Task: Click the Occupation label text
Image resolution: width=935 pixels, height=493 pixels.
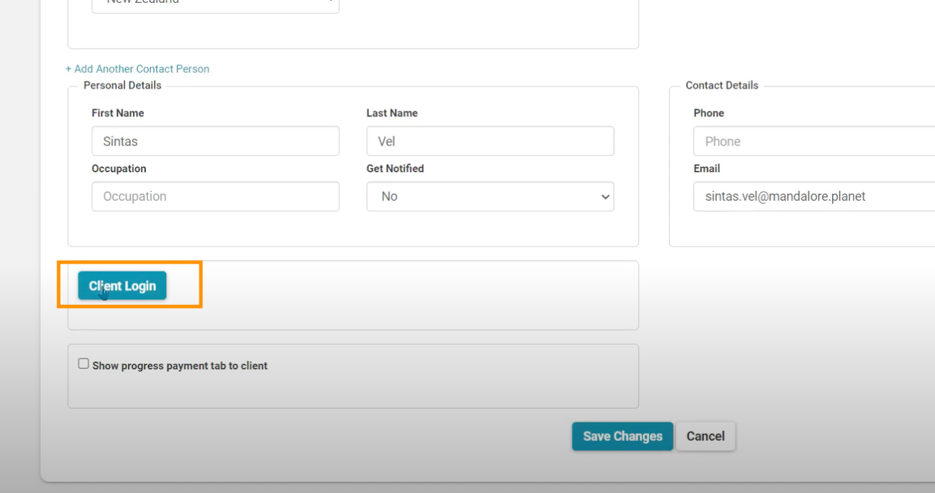Action: (x=119, y=169)
